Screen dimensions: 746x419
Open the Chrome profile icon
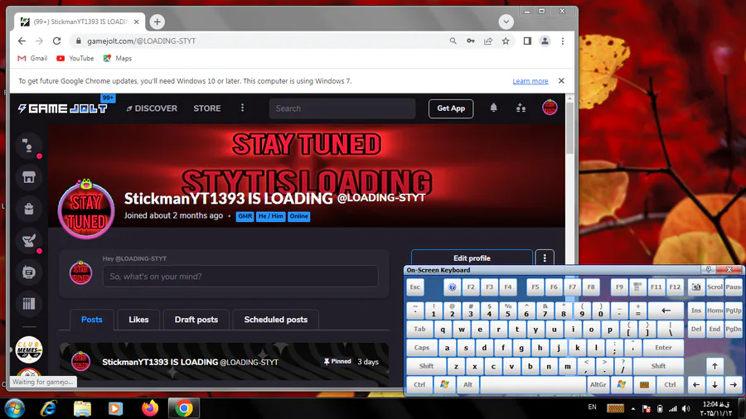click(x=545, y=41)
